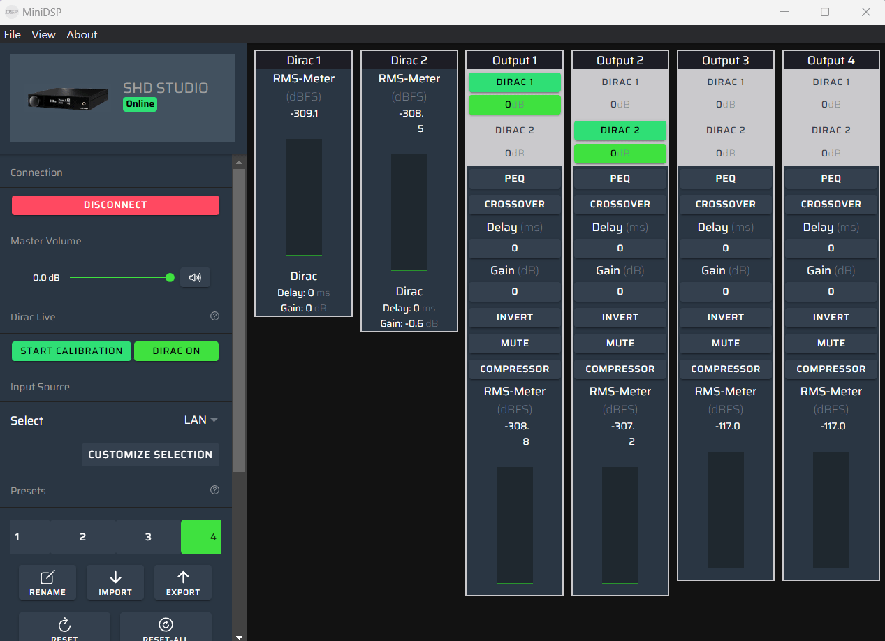Image resolution: width=885 pixels, height=641 pixels.
Task: Click the left panel scrollbar down arrow
Action: tap(239, 636)
